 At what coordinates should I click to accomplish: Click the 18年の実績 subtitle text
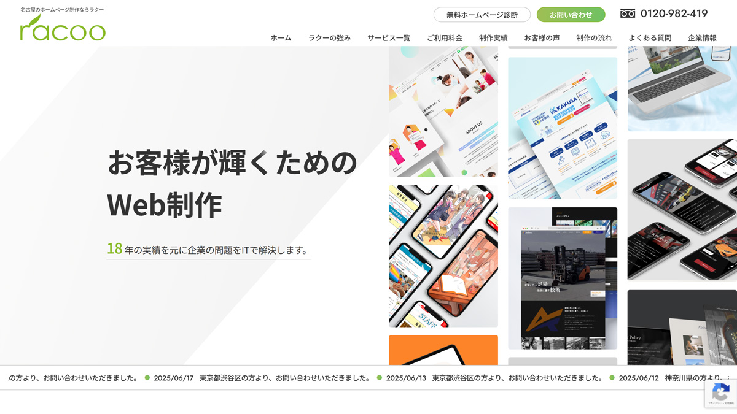point(208,249)
